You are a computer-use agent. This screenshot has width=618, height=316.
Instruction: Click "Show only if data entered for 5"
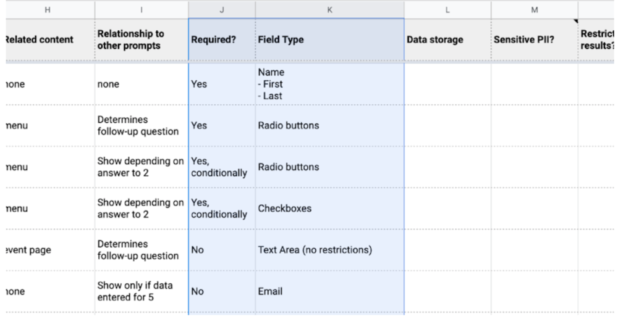[x=142, y=291]
